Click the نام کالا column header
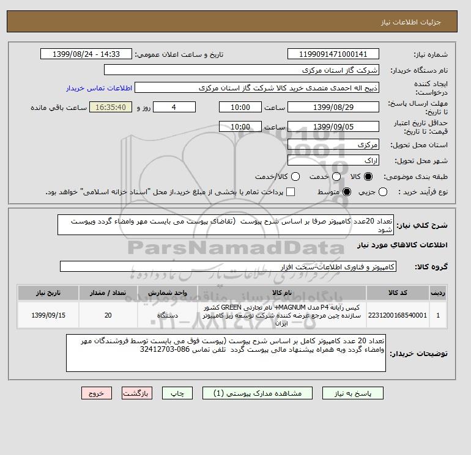The image size is (471, 455). pos(282,293)
